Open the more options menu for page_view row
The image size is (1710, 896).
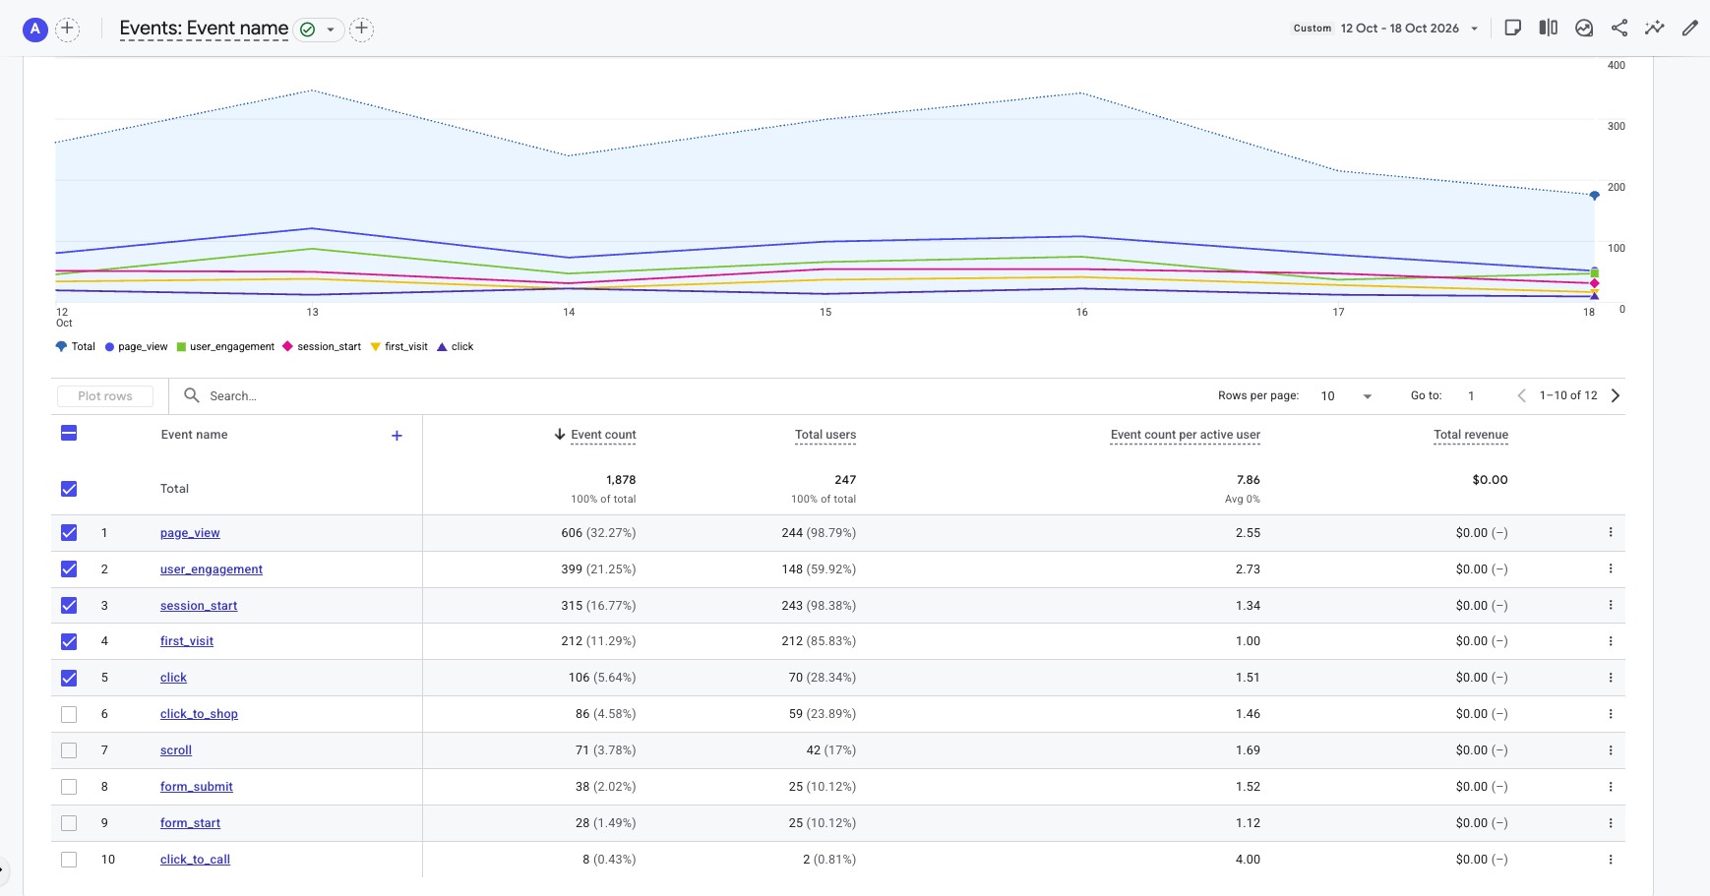1611,532
